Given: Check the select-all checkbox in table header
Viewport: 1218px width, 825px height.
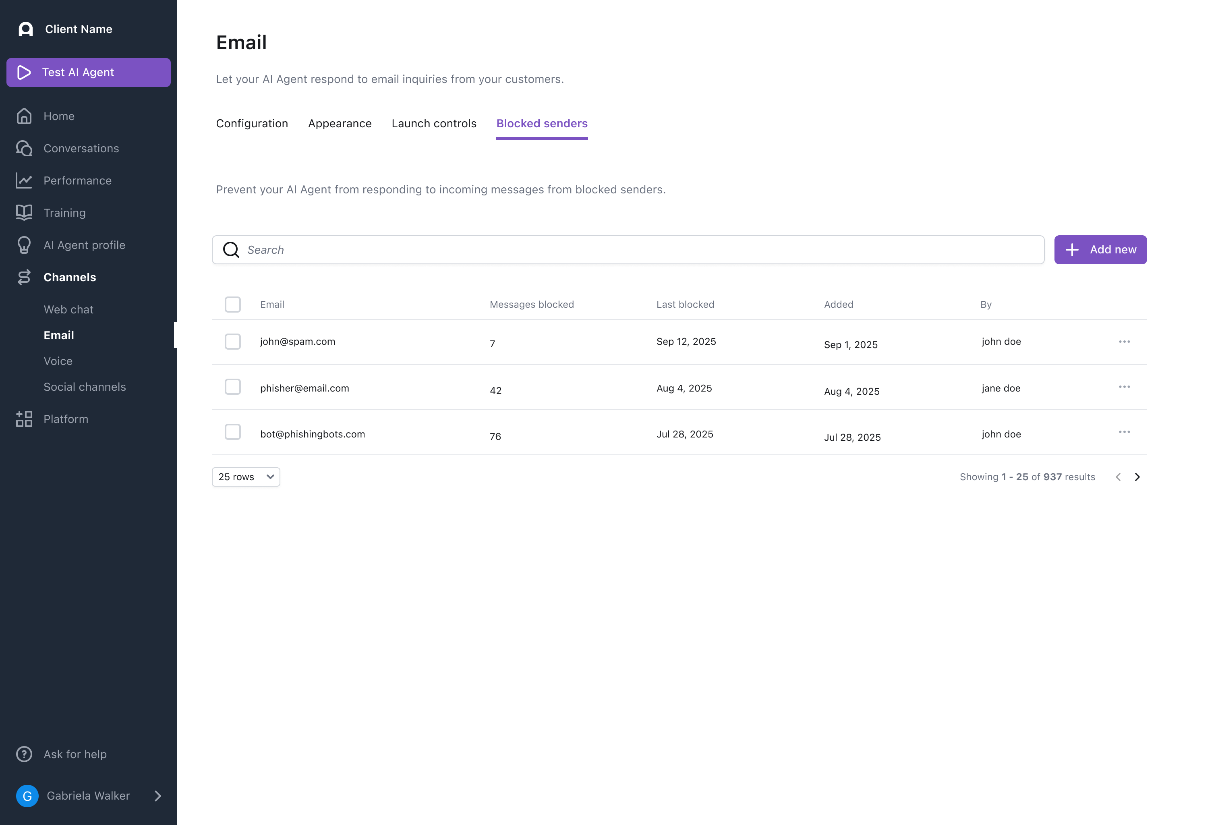Looking at the screenshot, I should pyautogui.click(x=233, y=304).
